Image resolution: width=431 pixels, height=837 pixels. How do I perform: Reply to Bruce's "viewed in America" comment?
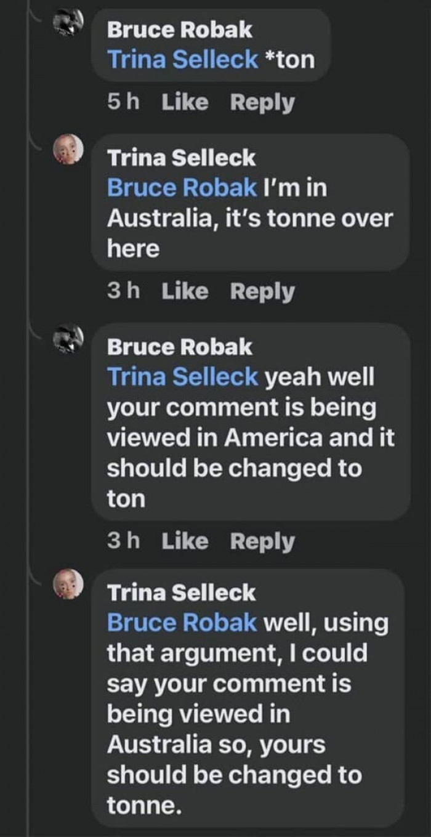(x=262, y=541)
